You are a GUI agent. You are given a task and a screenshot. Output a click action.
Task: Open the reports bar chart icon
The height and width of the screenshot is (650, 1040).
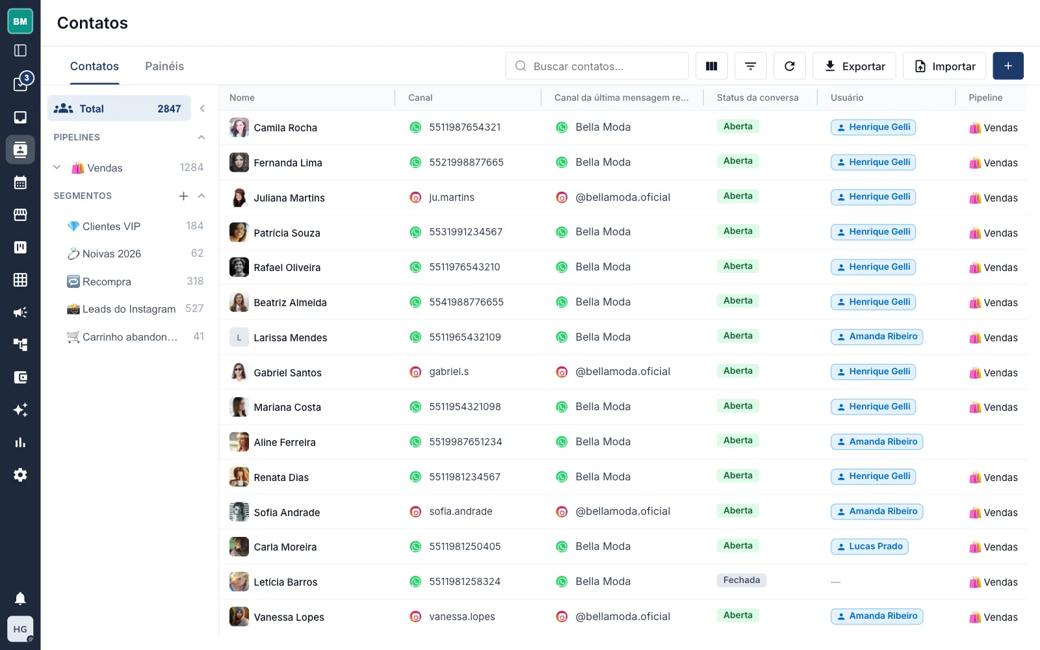[20, 442]
